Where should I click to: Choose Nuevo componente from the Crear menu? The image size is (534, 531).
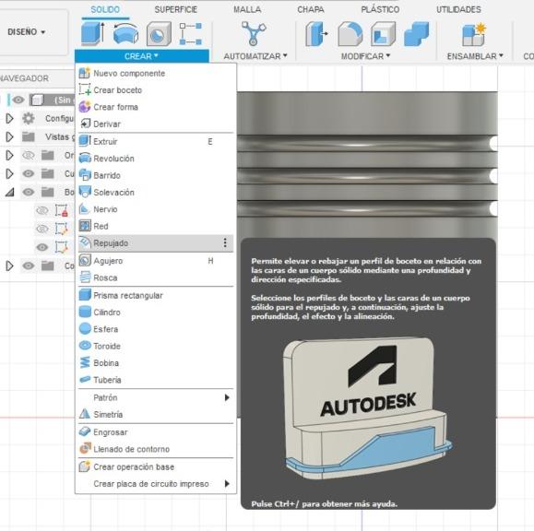(156, 73)
